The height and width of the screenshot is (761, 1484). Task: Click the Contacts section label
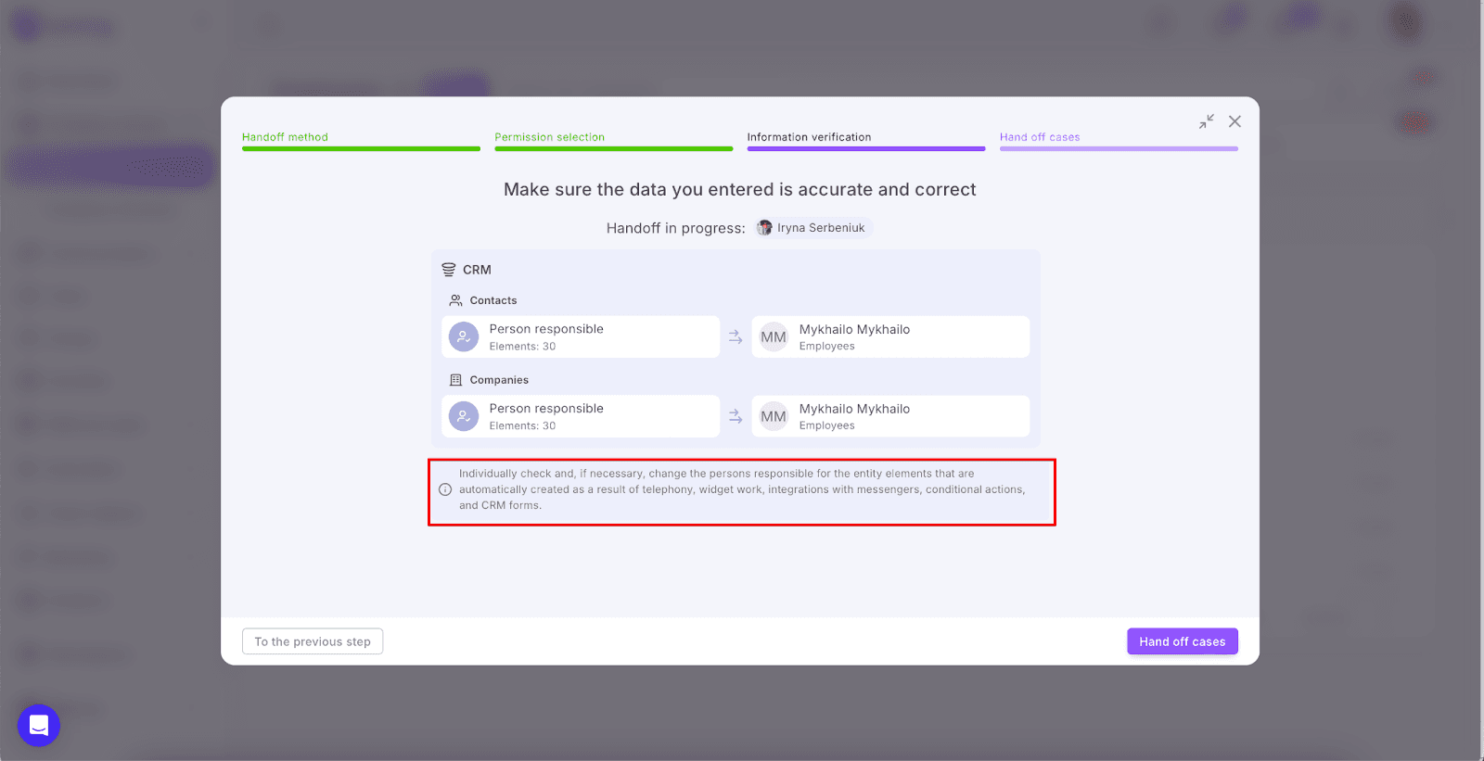[493, 300]
